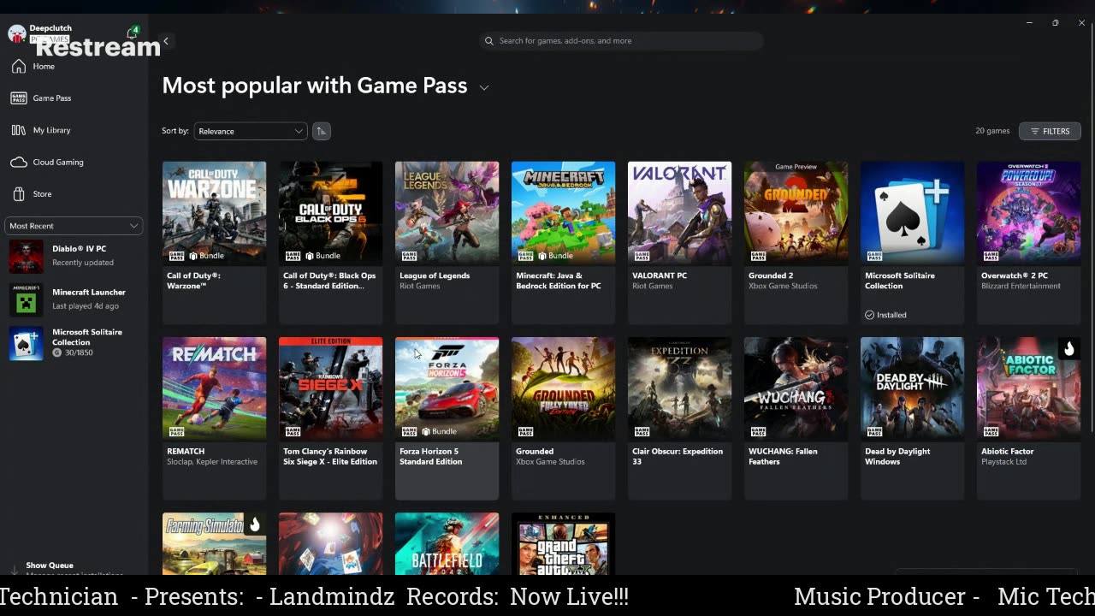Open Cloud Gaming in the sidebar
The width and height of the screenshot is (1095, 616).
pyautogui.click(x=58, y=162)
